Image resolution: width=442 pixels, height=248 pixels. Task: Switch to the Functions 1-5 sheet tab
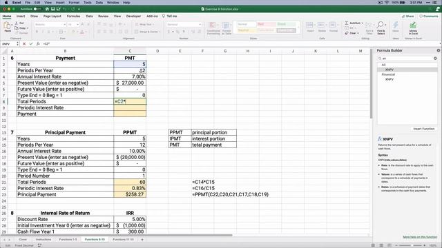(x=68, y=240)
